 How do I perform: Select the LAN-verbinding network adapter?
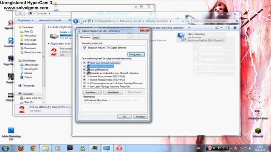pyautogui.click(x=201, y=37)
